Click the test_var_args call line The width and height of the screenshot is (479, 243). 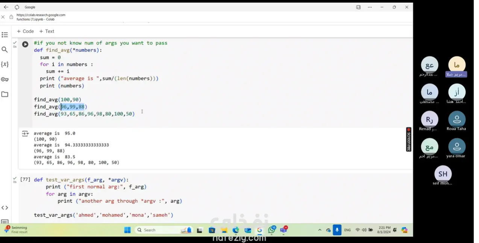[x=103, y=215]
